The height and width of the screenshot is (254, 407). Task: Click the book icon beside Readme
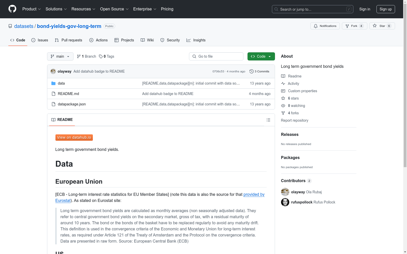283,76
